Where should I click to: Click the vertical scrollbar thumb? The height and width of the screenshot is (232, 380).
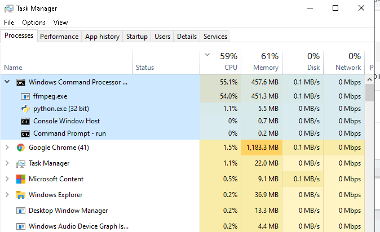[370, 92]
